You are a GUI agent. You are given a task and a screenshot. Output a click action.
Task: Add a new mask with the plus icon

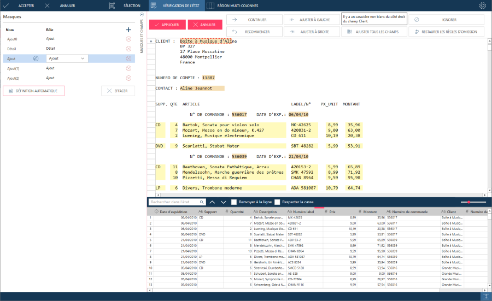coord(128,29)
